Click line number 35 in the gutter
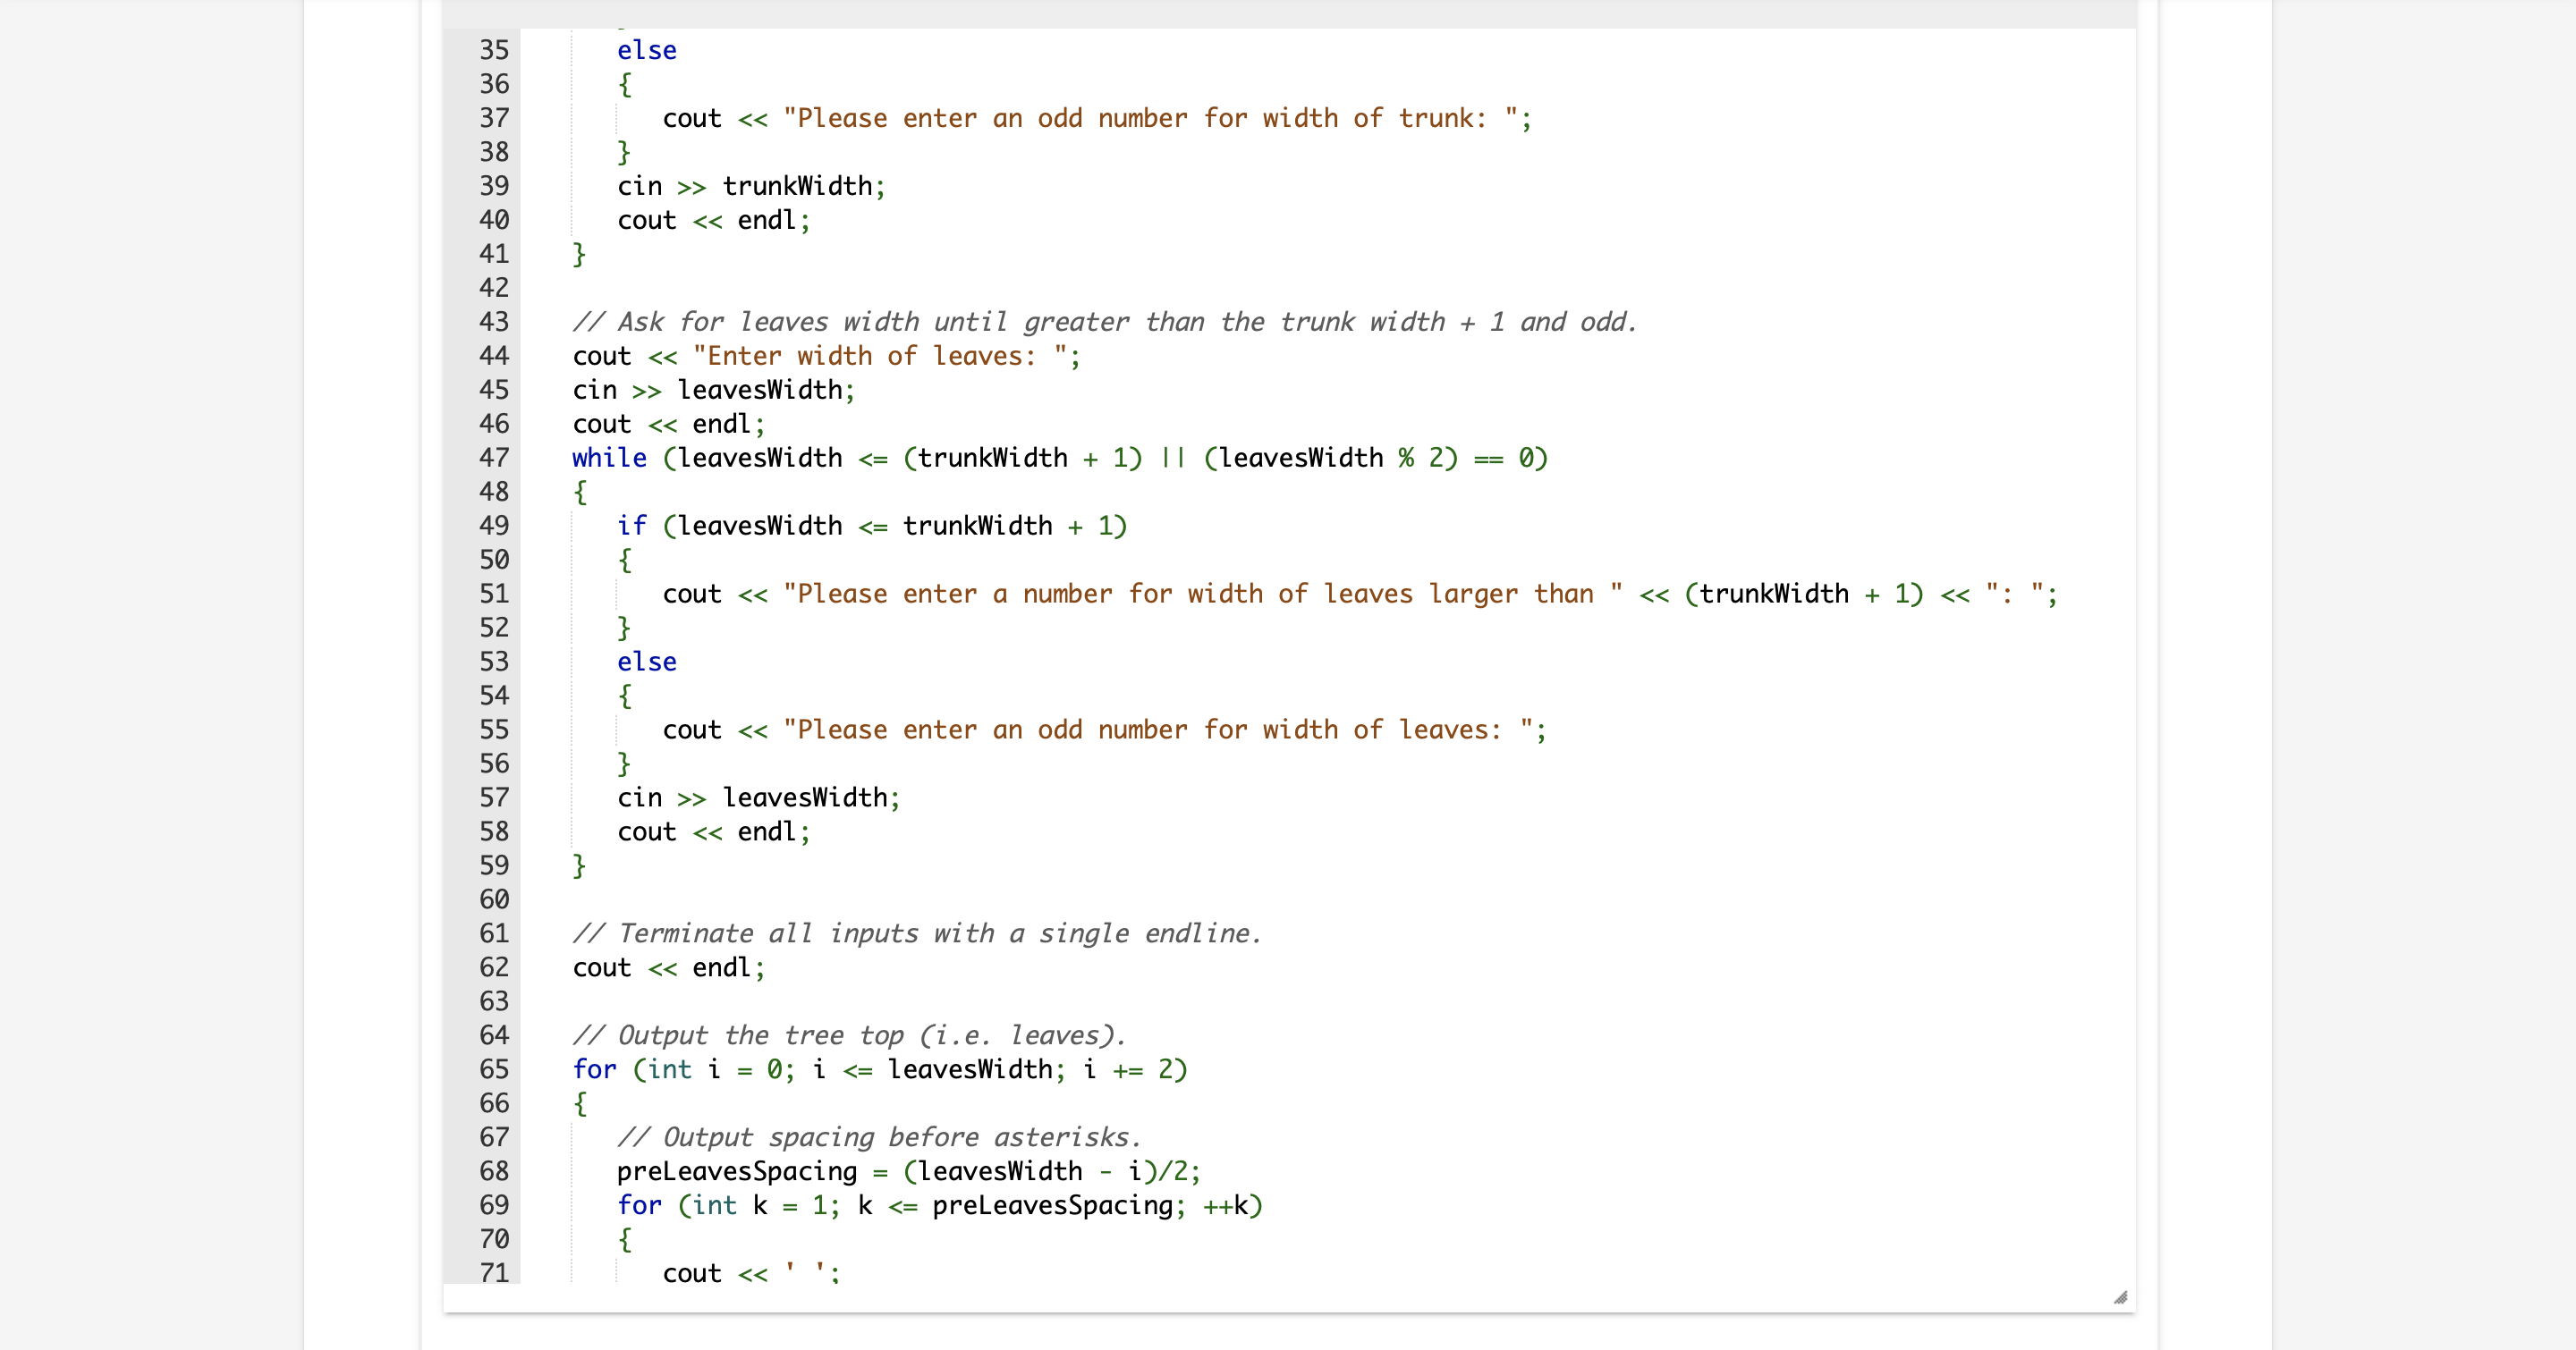Screen dimensions: 2576x1350 493,51
